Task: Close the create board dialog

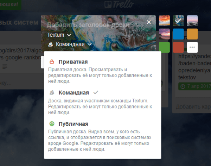Action: [149, 22]
